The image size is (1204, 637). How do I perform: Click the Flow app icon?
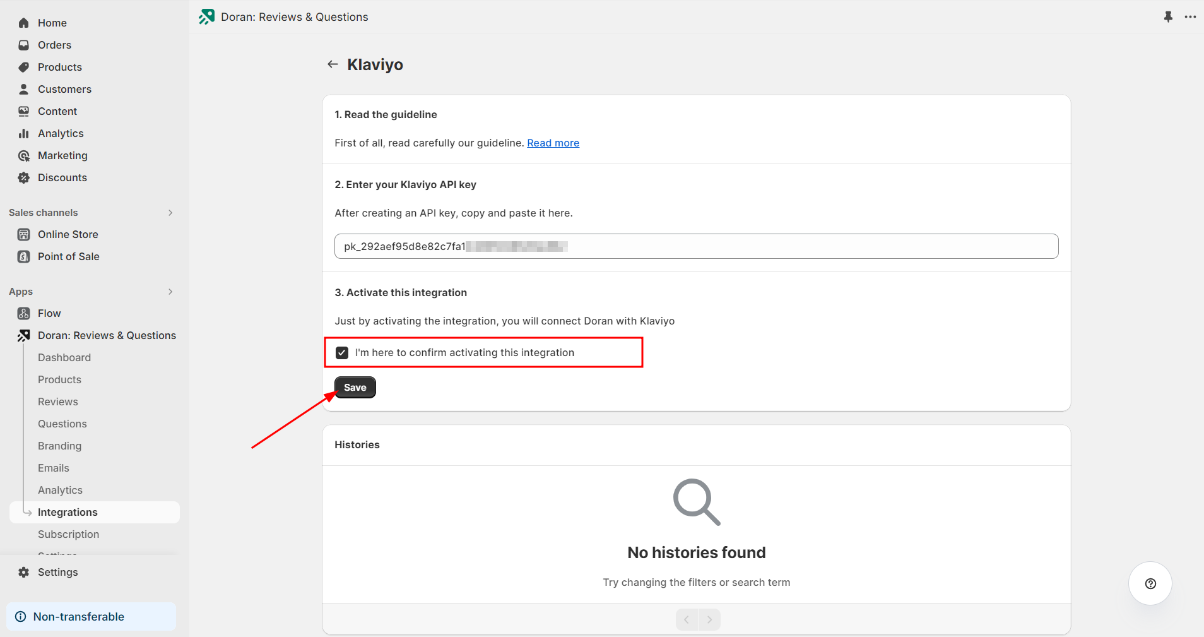click(24, 313)
